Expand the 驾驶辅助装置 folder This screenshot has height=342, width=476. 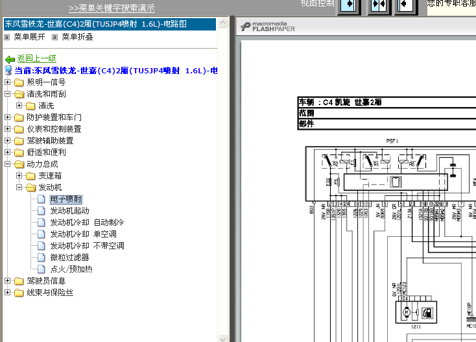(8, 141)
